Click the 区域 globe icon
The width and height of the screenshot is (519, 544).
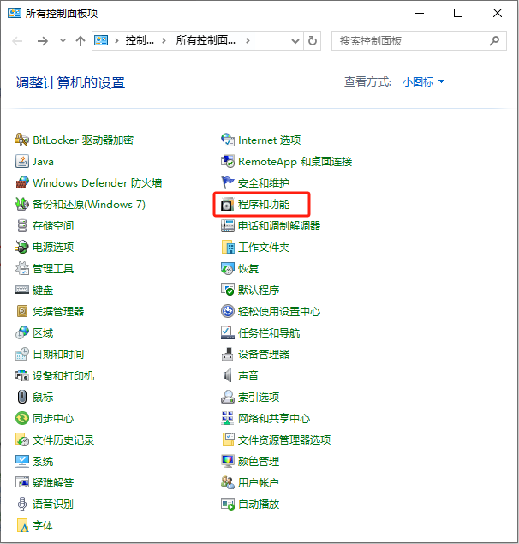[22, 332]
